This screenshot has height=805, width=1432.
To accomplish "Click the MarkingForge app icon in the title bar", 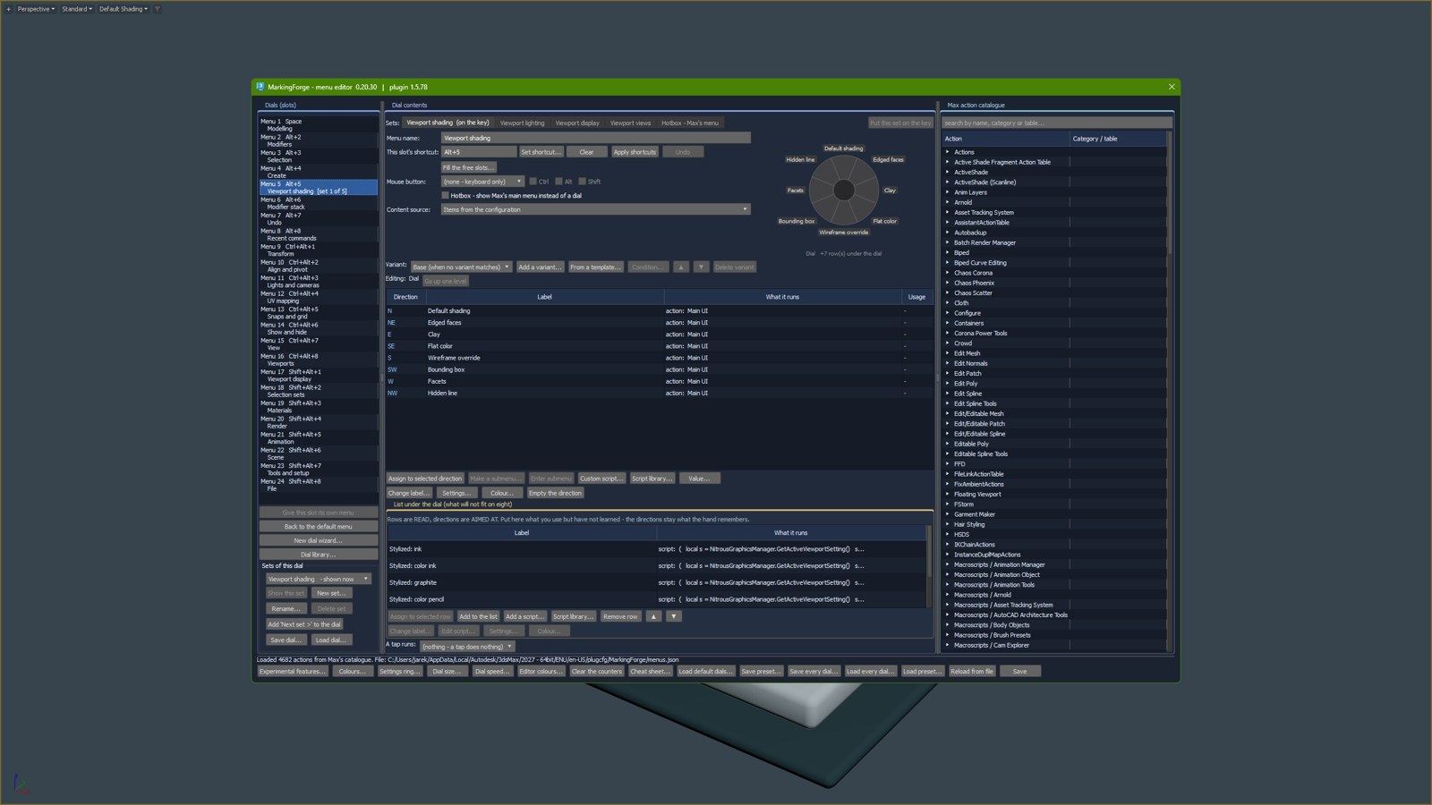I will (x=260, y=87).
